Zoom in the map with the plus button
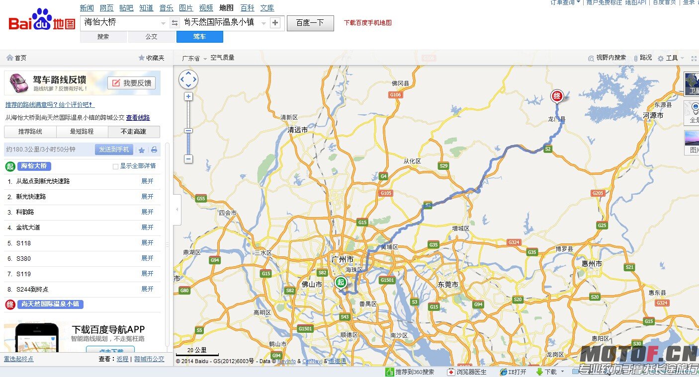This screenshot has width=699, height=377. [x=188, y=96]
